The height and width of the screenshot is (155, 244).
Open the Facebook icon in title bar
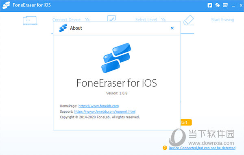[209, 5]
